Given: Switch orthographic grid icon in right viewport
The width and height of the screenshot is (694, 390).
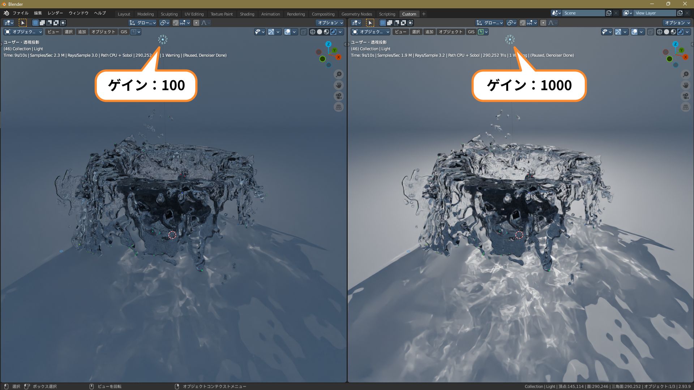Looking at the screenshot, I should (x=685, y=107).
